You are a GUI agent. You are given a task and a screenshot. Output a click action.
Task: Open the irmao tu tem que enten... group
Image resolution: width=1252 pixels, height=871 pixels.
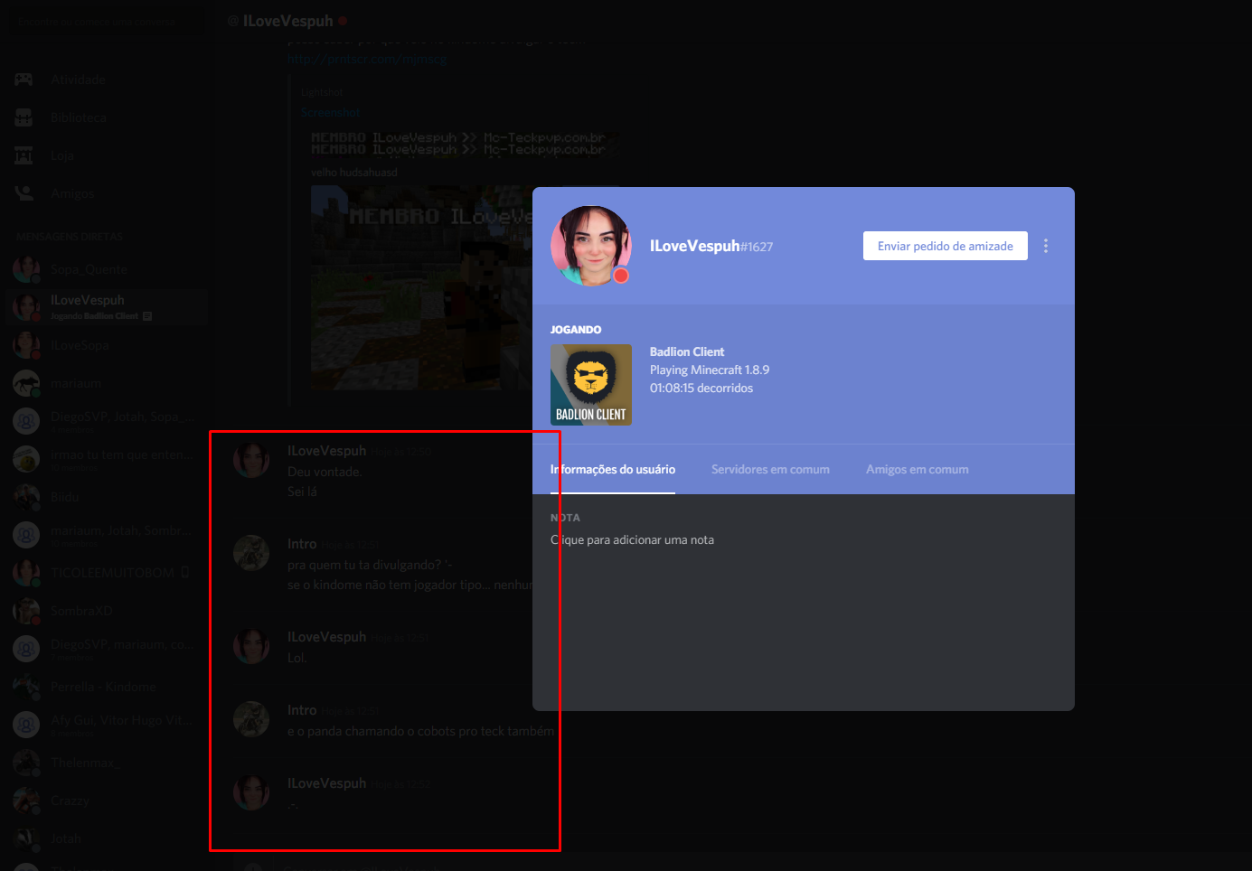click(107, 459)
